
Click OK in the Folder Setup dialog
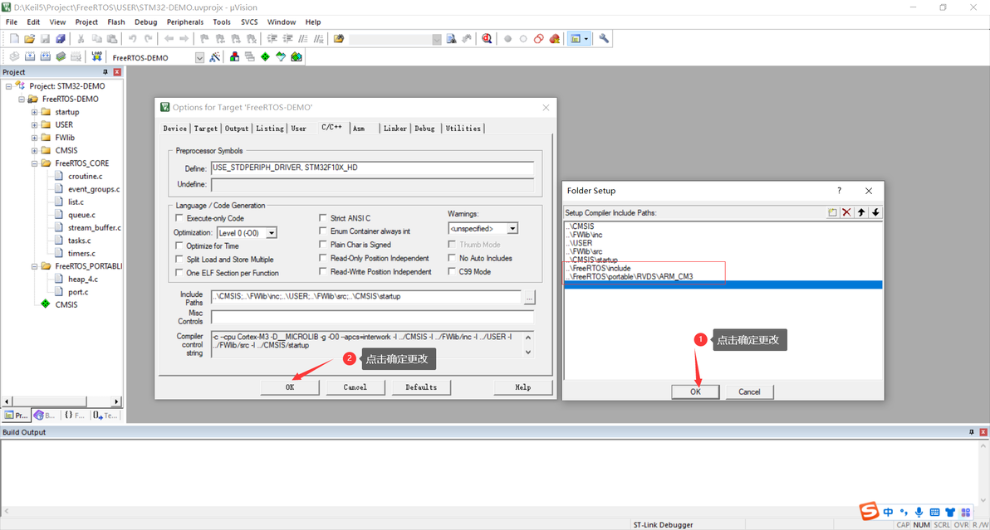click(x=695, y=391)
